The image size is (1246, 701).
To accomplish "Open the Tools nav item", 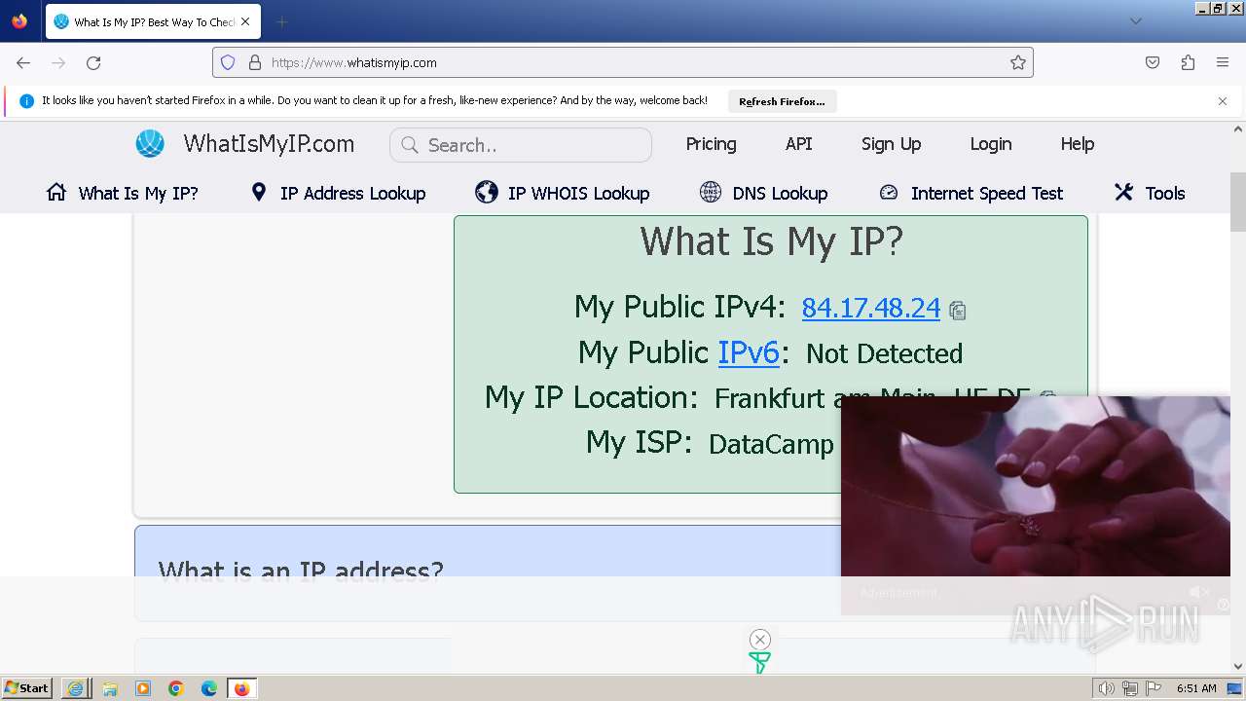I will pyautogui.click(x=1150, y=193).
